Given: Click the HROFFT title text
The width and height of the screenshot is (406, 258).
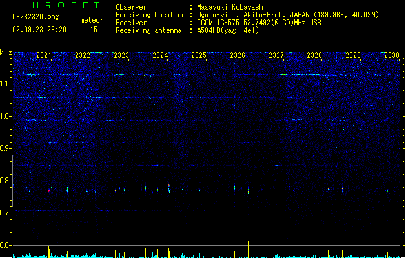Looking at the screenshot, I should [66, 5].
